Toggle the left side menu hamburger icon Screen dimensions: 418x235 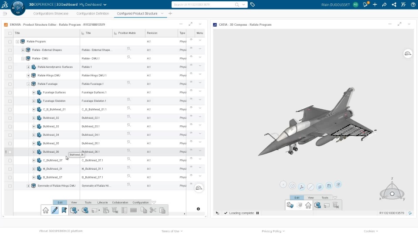point(4,13)
